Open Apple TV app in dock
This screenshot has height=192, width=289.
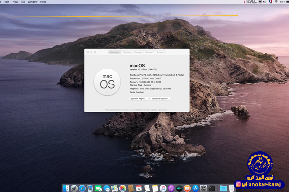179,188
